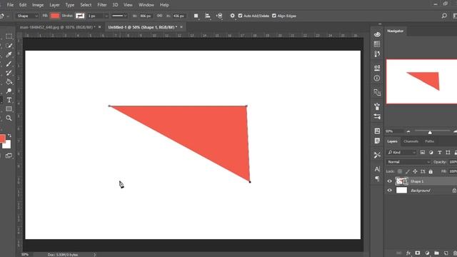Viewport: 457px width, 257px height.
Task: Click the search magnifier in options bar
Action: click(444, 16)
